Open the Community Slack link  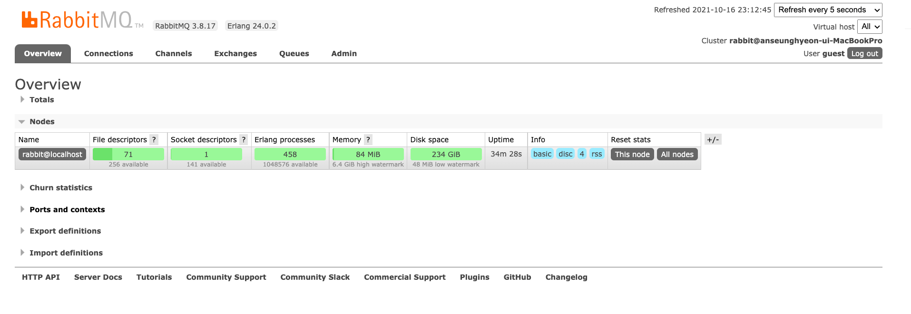[x=315, y=277]
